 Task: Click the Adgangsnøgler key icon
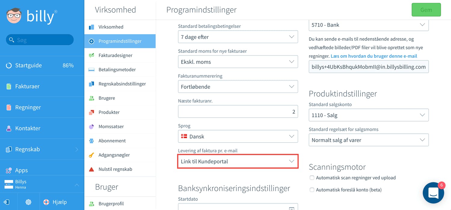pyautogui.click(x=91, y=155)
